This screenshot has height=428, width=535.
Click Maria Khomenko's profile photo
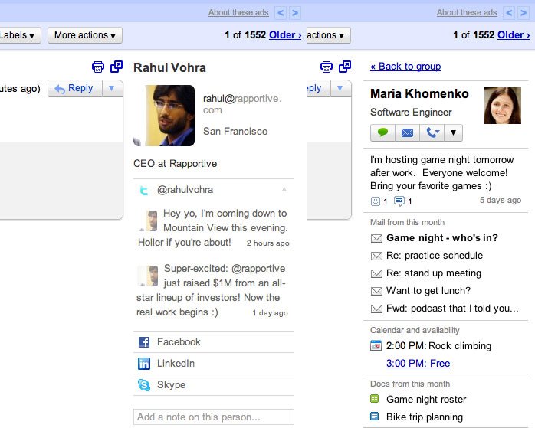click(x=502, y=106)
